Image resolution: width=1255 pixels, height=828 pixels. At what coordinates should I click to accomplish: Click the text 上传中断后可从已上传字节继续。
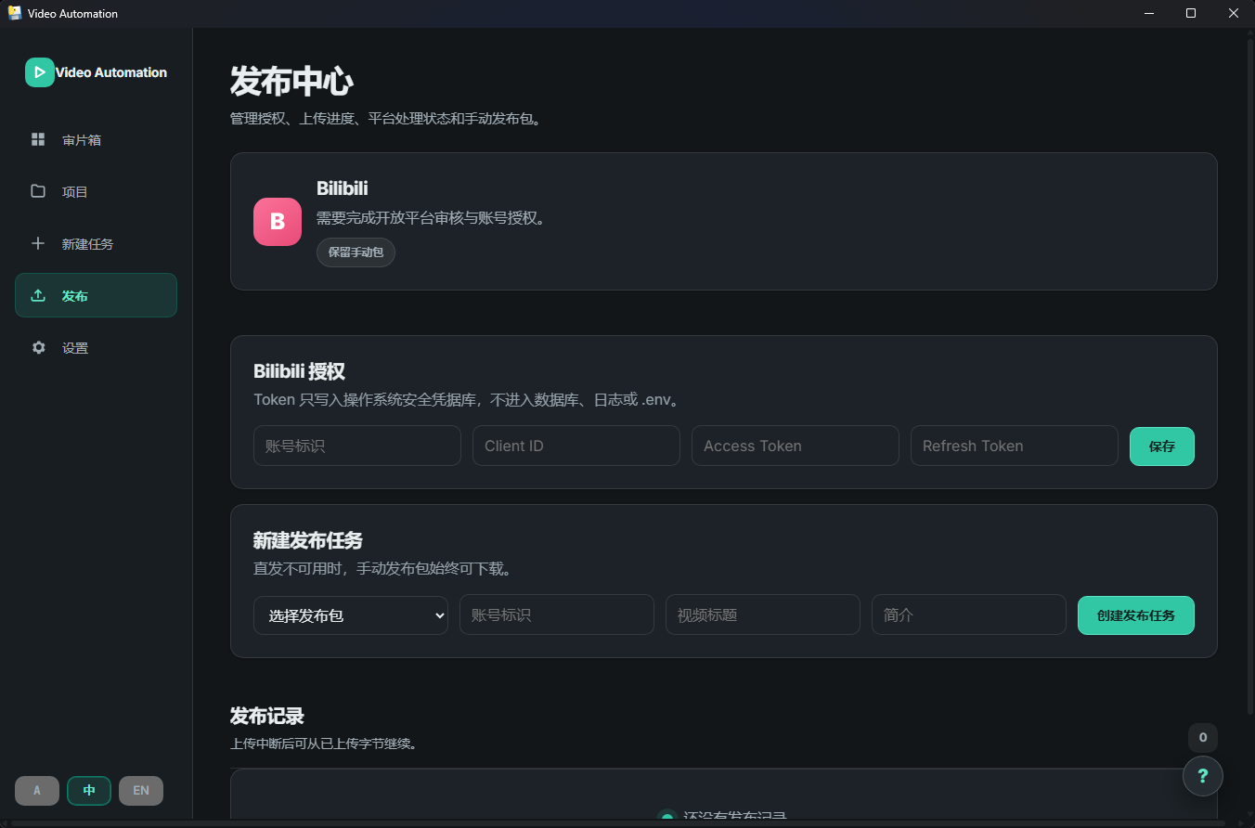(323, 744)
